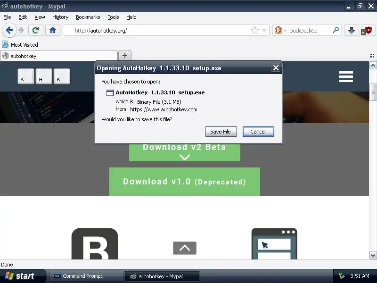Viewport: 377px width, 283px height.
Task: Show all tabs grid icon
Action: (372, 56)
